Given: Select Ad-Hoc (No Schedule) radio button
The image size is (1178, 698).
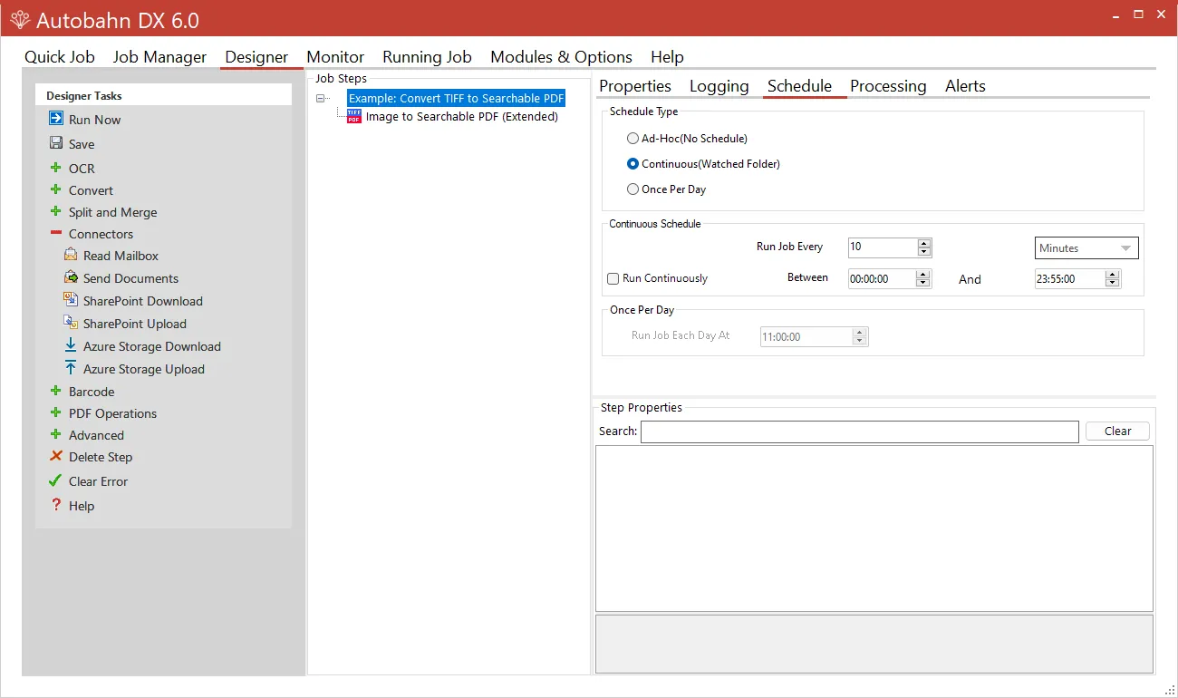Looking at the screenshot, I should point(633,139).
